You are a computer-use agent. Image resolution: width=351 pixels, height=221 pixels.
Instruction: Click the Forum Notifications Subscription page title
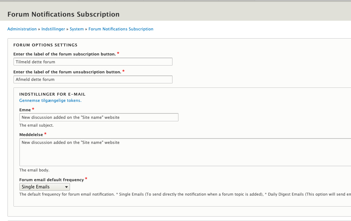[63, 14]
